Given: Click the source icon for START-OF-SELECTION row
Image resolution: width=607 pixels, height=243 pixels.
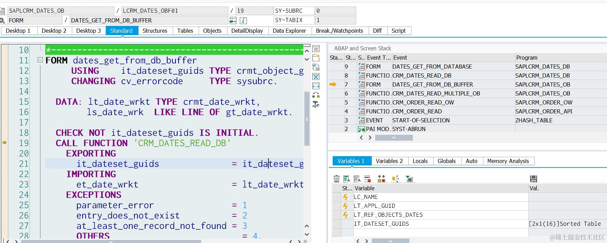Looking at the screenshot, I should [361, 120].
